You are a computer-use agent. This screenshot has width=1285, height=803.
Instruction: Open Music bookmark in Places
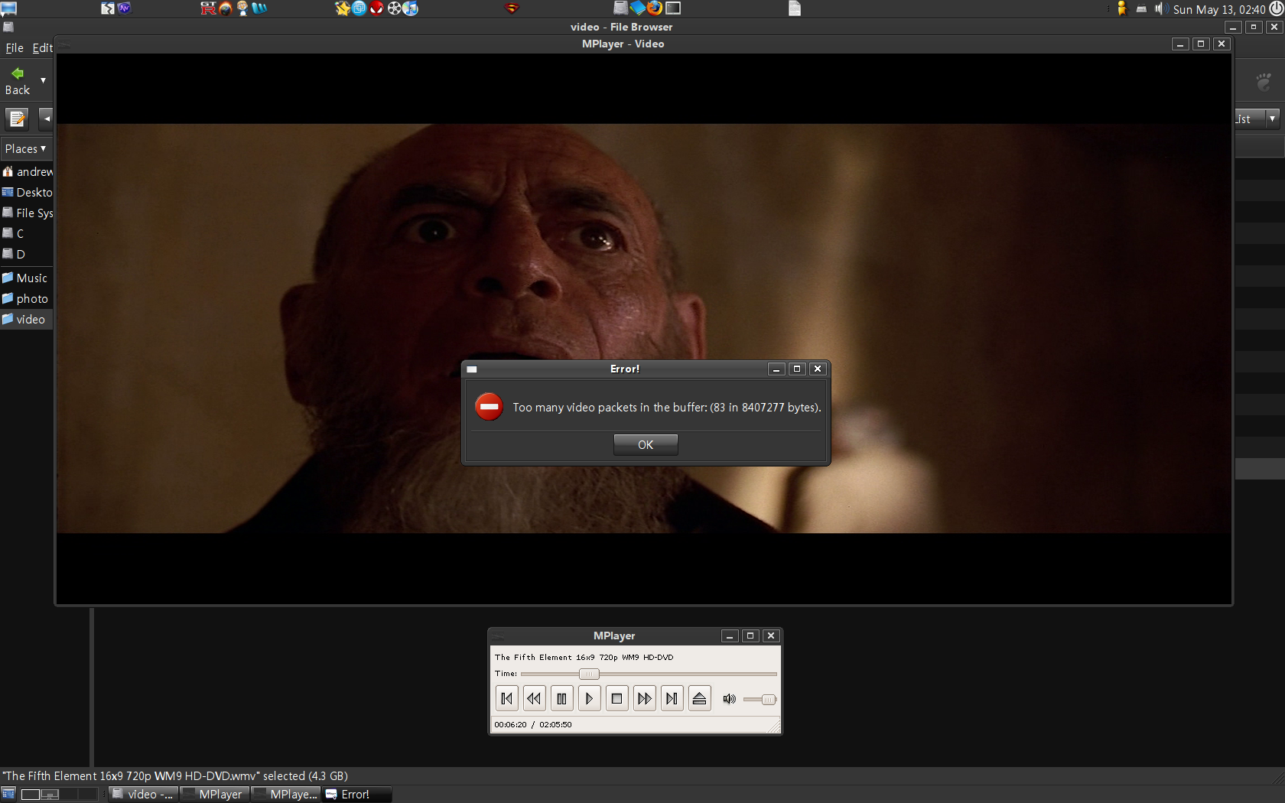27,278
